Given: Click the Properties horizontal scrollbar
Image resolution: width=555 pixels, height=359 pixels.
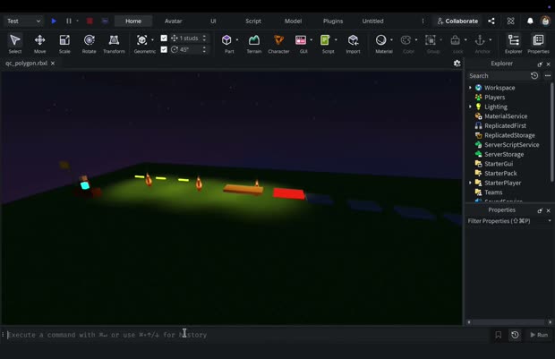Looking at the screenshot, I should (509, 321).
